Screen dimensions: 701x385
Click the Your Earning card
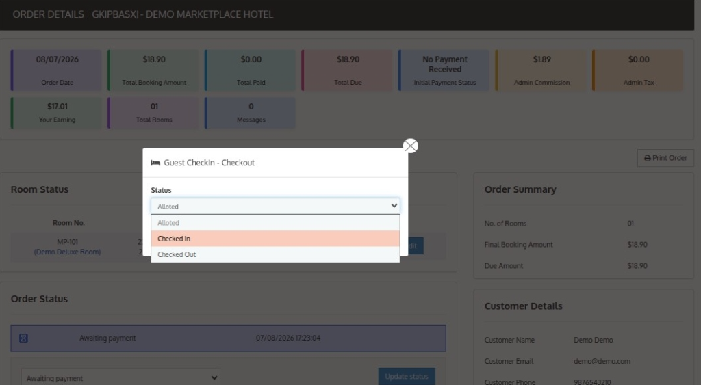click(56, 113)
